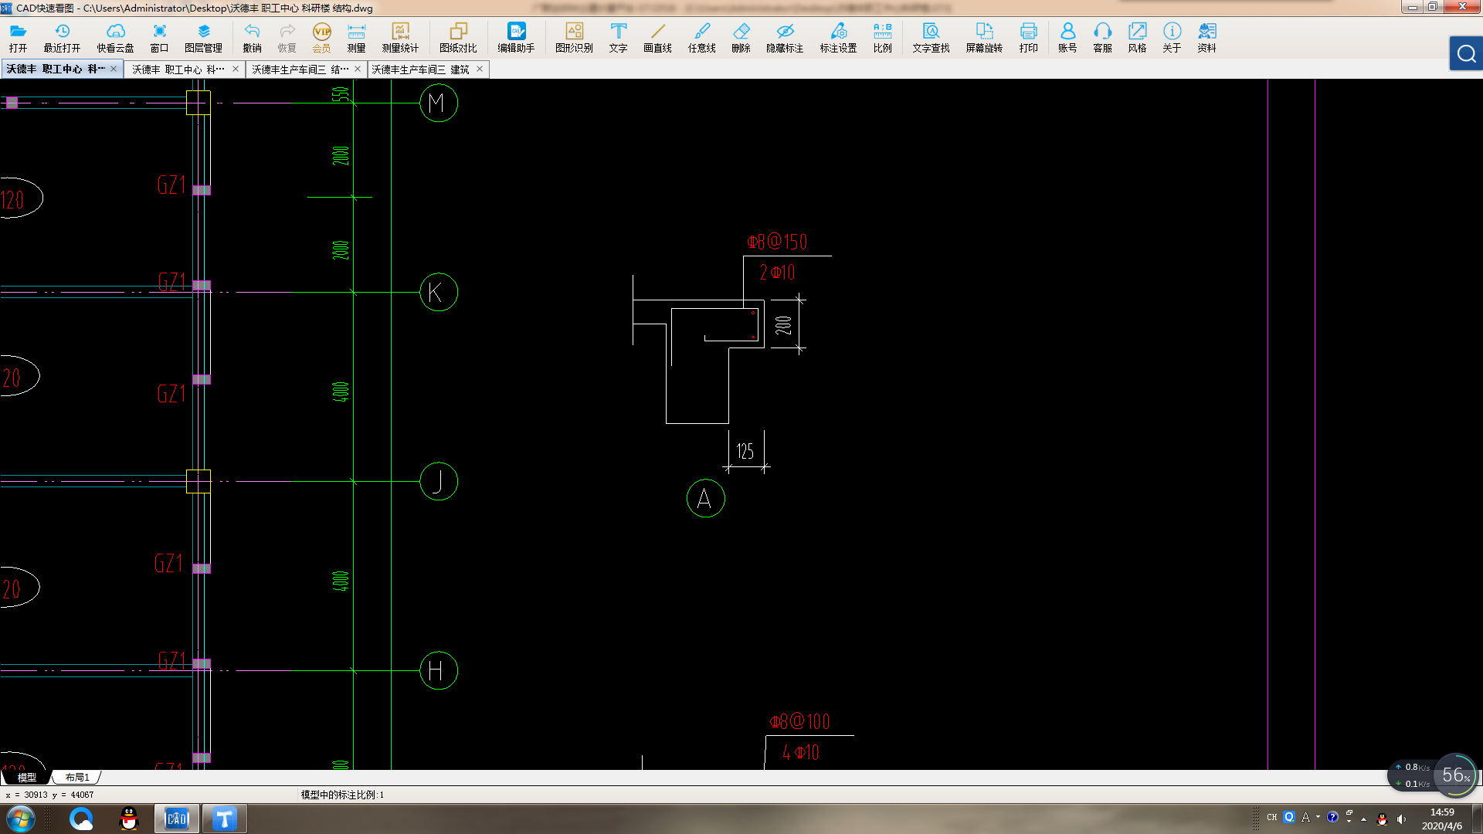
Task: Click the 打开 open file icon
Action: 18,36
